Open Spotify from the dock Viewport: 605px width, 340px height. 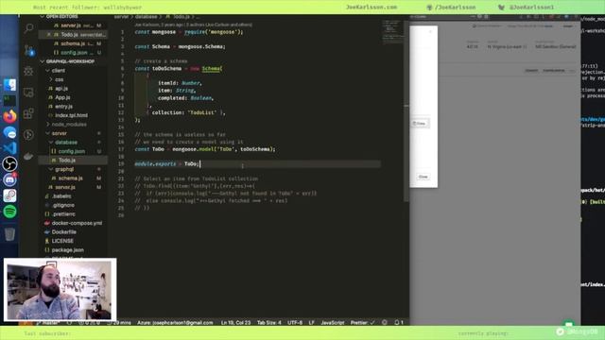(9, 212)
